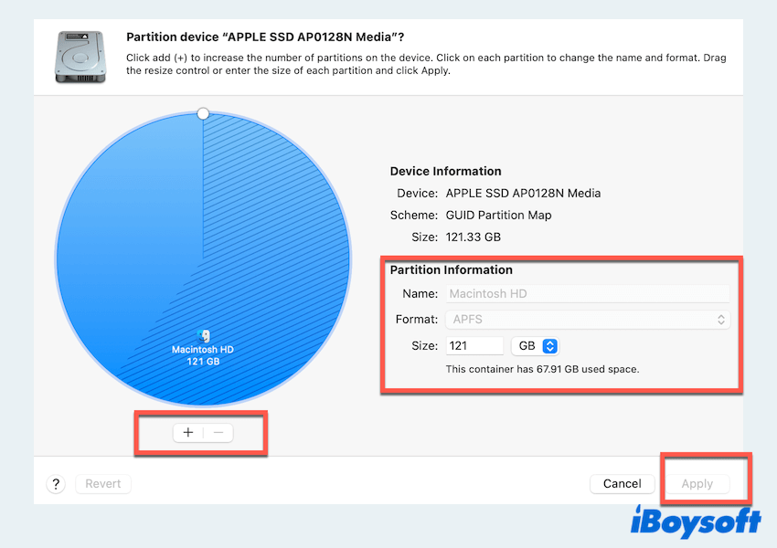Viewport: 777px width, 548px height.
Task: Open the help question mark button
Action: (56, 484)
